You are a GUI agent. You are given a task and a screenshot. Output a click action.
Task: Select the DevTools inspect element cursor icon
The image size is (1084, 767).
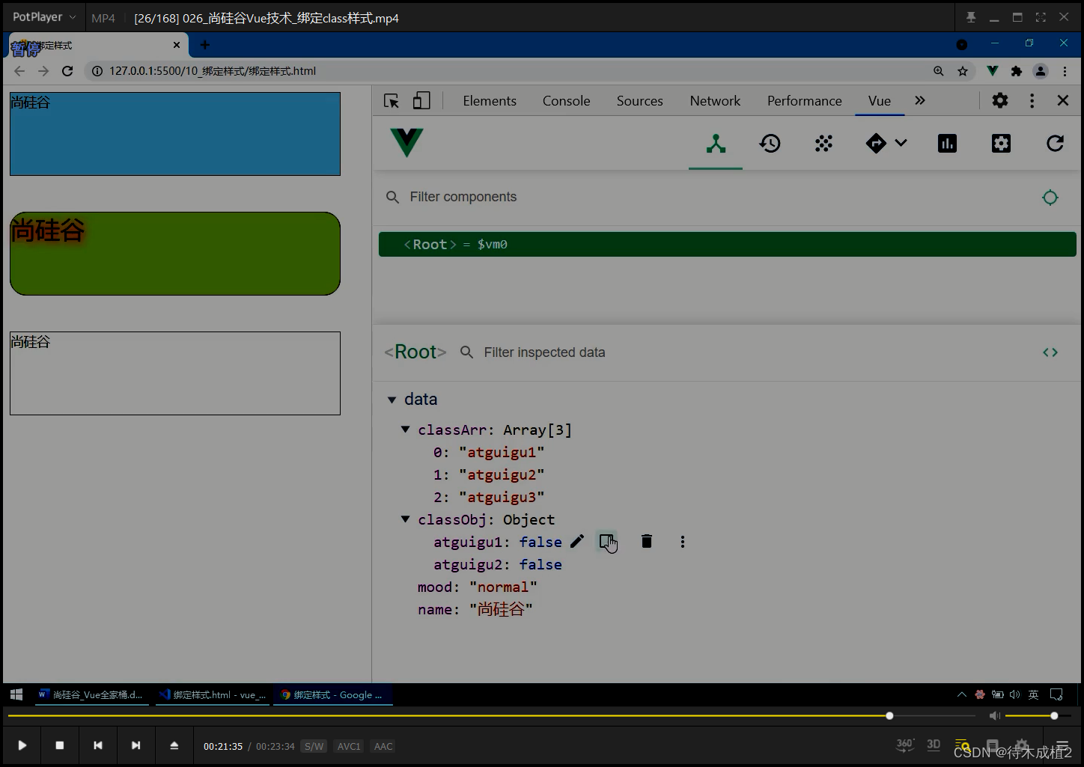[x=392, y=101]
